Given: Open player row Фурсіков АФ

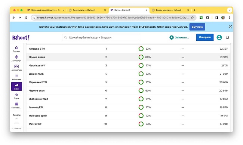Looking at the screenshot, I should click(128, 65).
